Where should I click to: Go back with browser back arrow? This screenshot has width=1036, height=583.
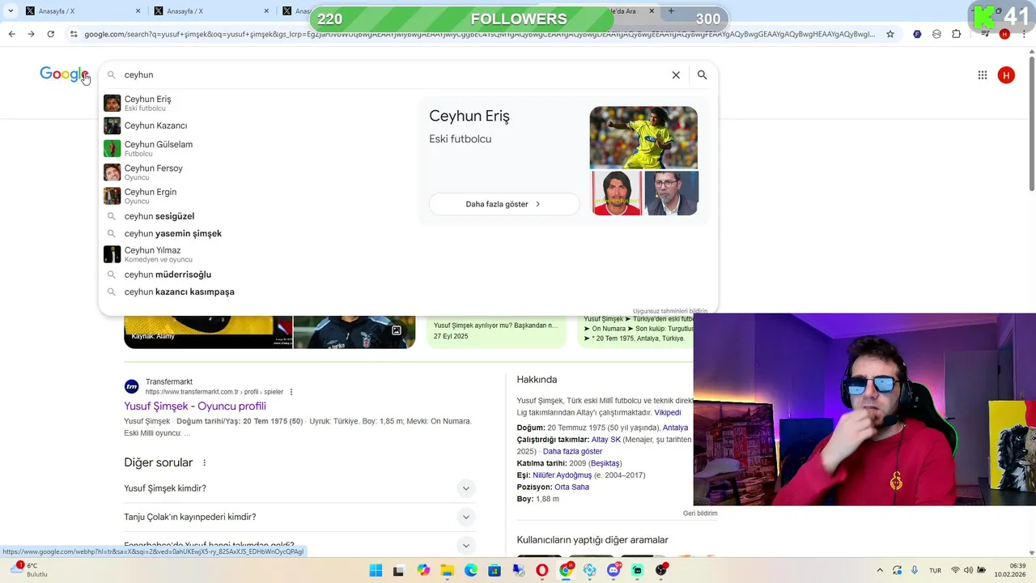click(11, 34)
